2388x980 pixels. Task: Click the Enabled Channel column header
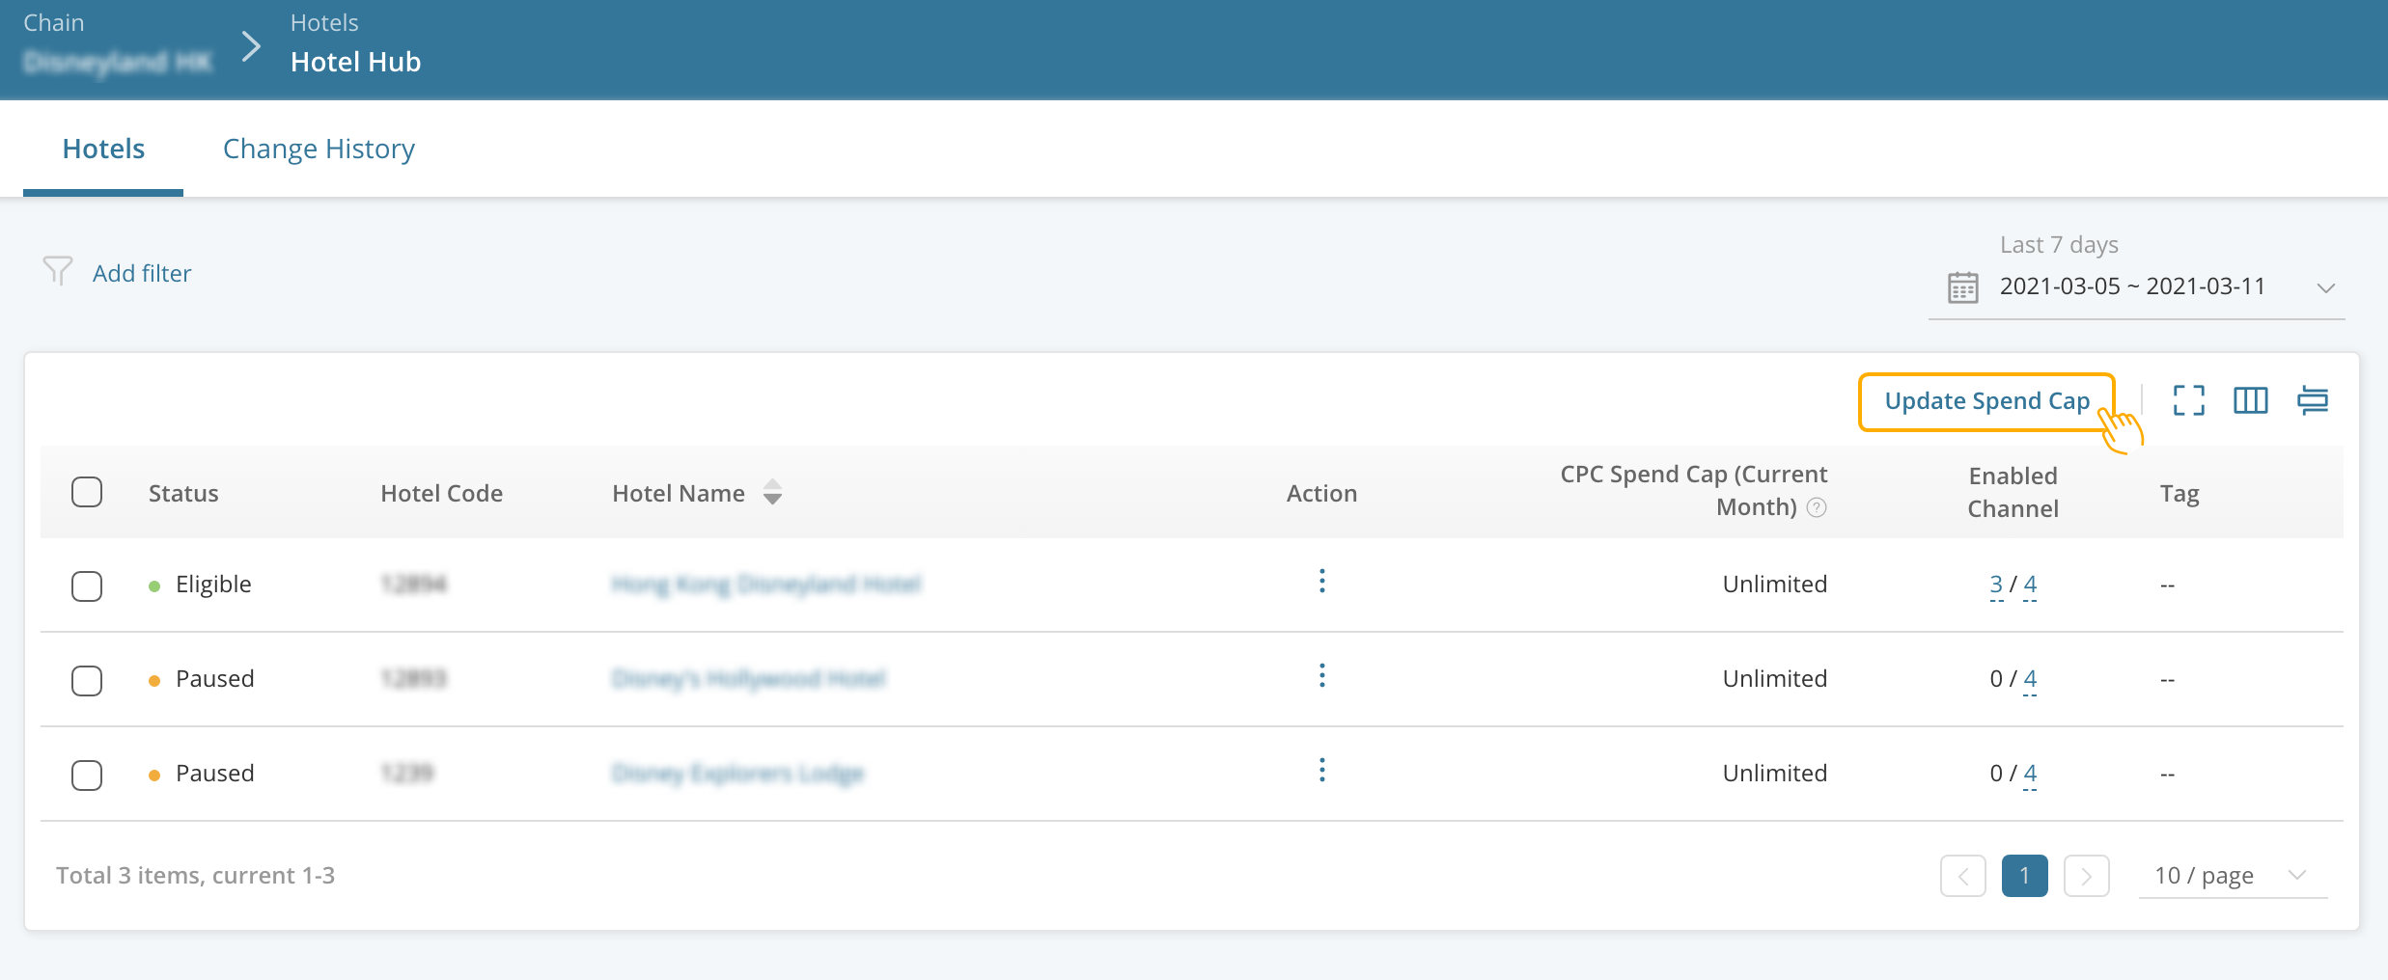pyautogui.click(x=2013, y=492)
